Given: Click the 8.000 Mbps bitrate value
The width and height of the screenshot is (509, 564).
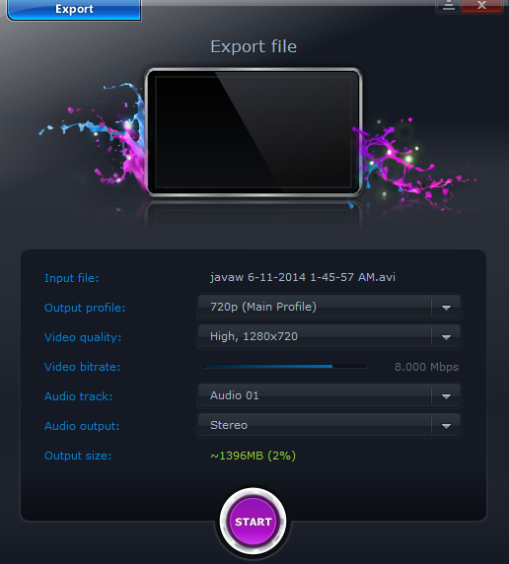Looking at the screenshot, I should (x=426, y=367).
